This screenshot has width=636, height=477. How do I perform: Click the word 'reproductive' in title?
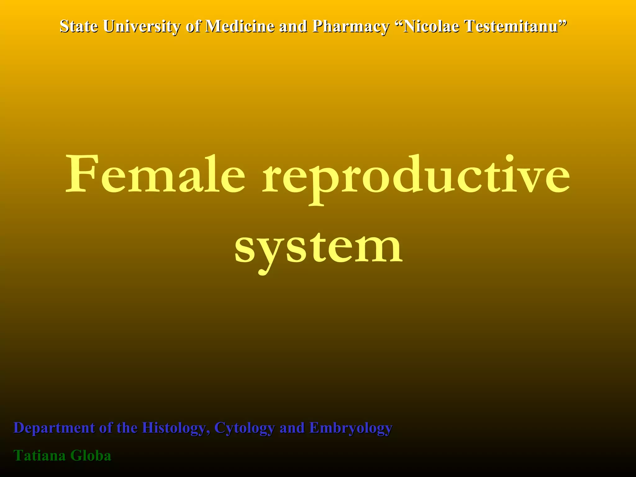point(416,177)
